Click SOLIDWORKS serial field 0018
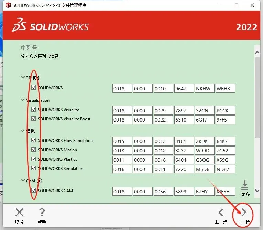263x230 pixels. click(122, 89)
